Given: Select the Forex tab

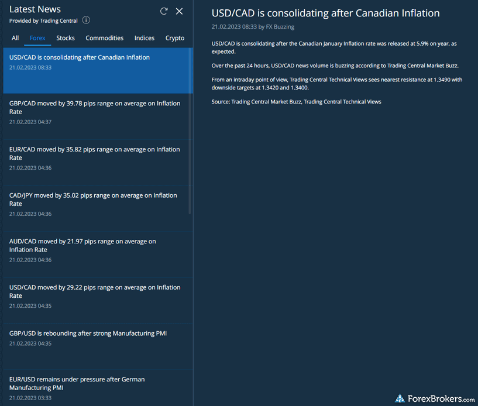Looking at the screenshot, I should pos(37,38).
